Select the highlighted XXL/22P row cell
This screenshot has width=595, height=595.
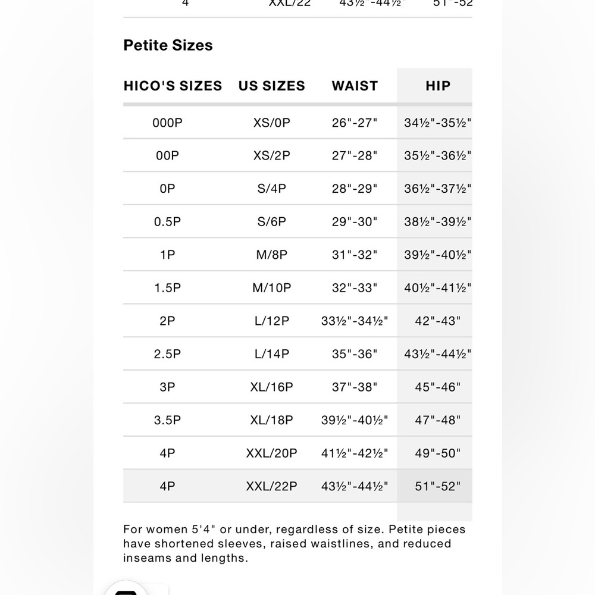pos(272,486)
